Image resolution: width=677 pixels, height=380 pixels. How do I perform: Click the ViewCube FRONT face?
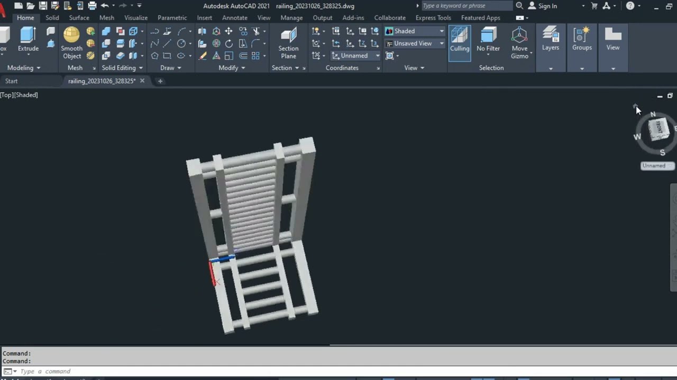point(659,128)
